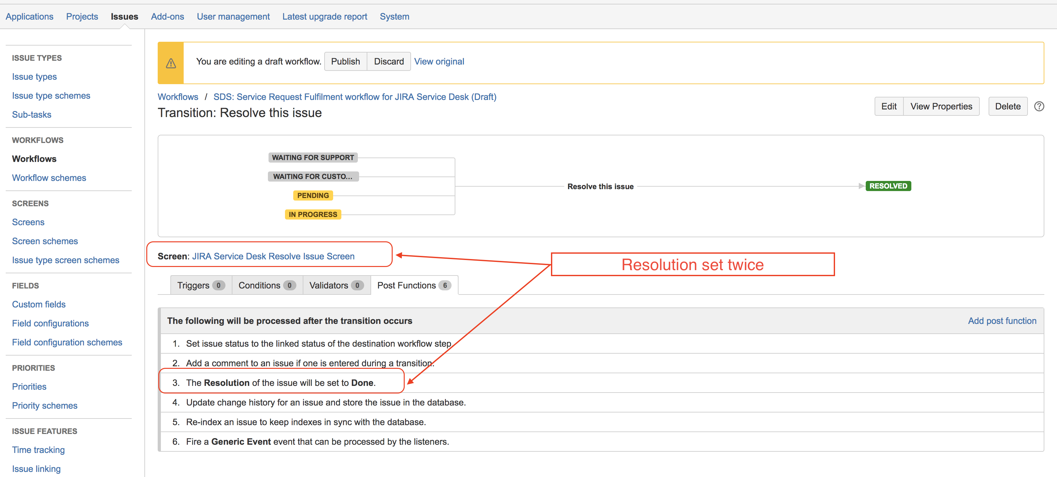This screenshot has height=477, width=1057.
Task: Delete this transition
Action: (1007, 107)
